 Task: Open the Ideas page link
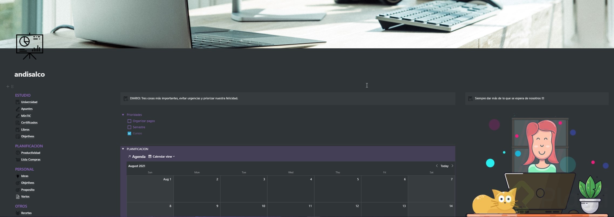[x=25, y=176]
